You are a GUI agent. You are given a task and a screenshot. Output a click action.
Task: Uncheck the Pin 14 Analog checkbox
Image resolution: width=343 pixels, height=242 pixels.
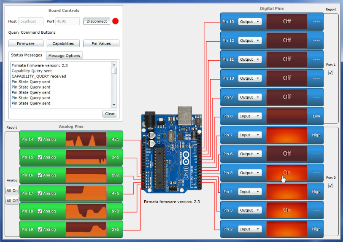click(x=40, y=139)
